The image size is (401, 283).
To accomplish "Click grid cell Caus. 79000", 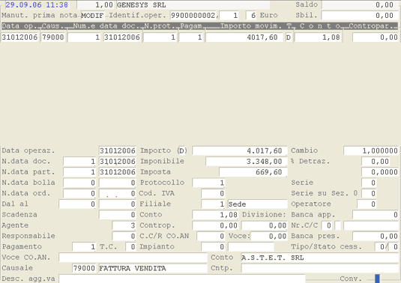I will point(53,37).
